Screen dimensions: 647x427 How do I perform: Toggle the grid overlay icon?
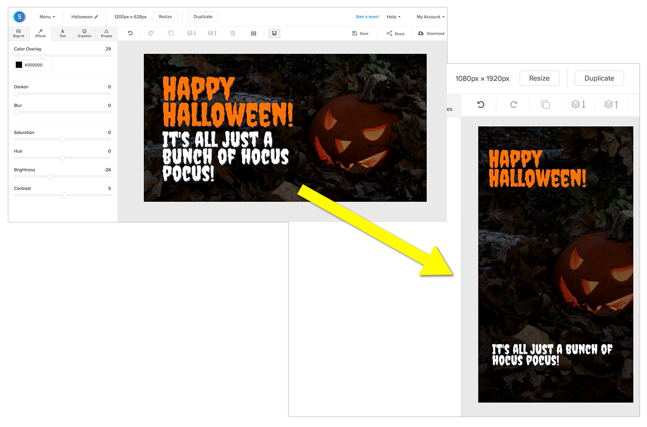tap(254, 33)
